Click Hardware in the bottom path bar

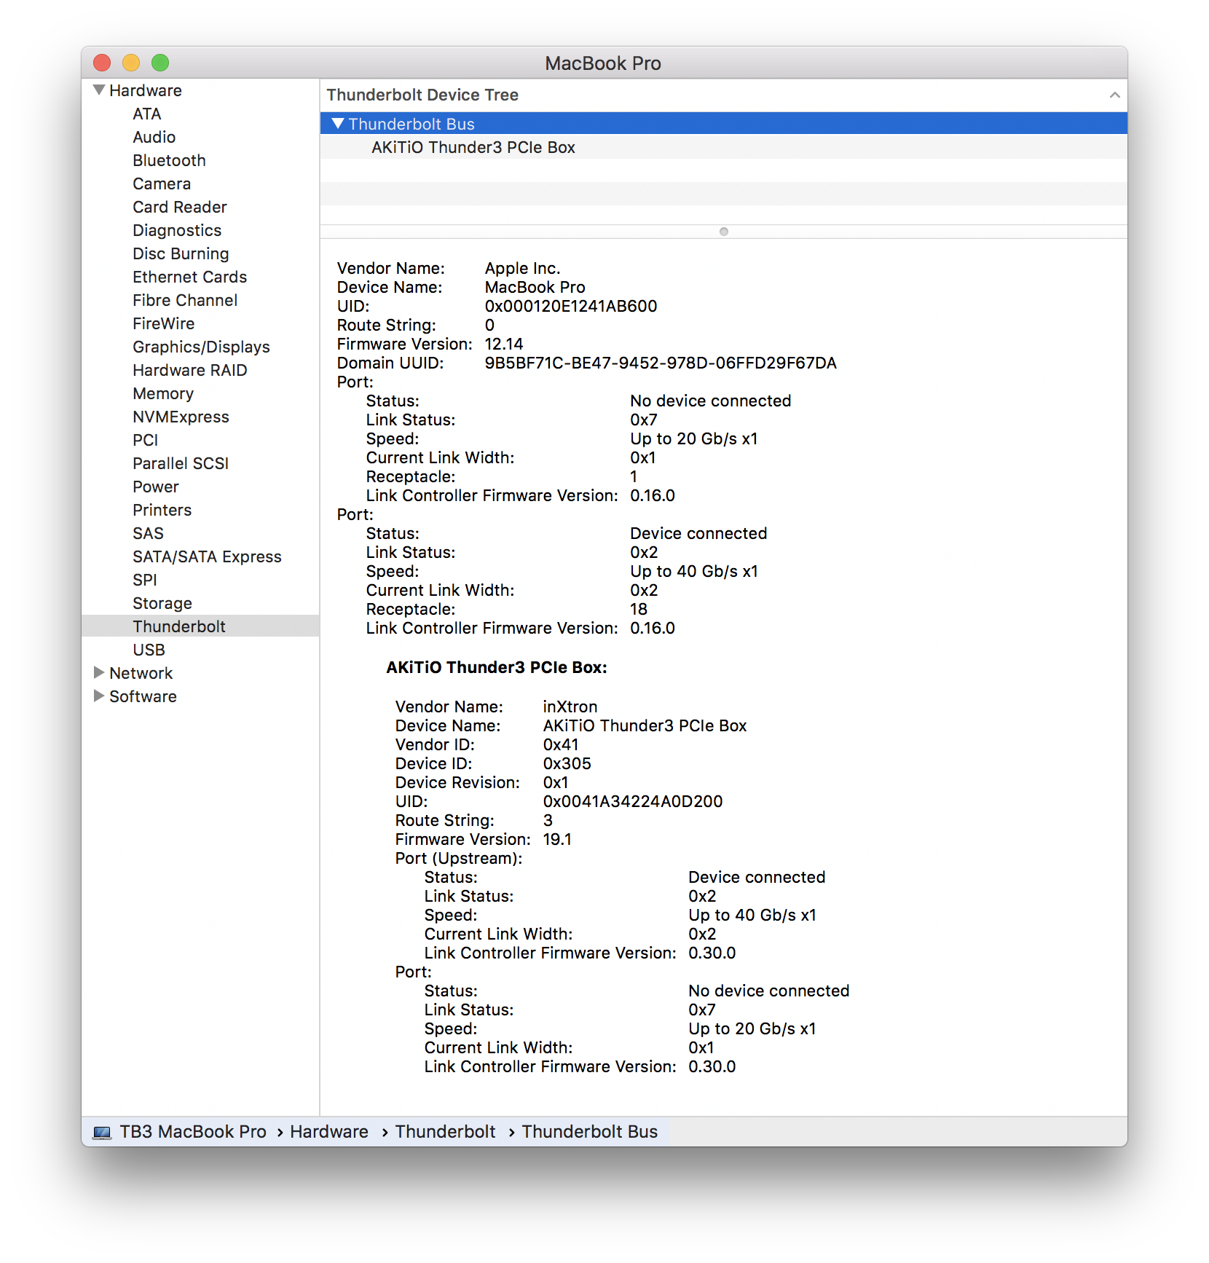329,1132
